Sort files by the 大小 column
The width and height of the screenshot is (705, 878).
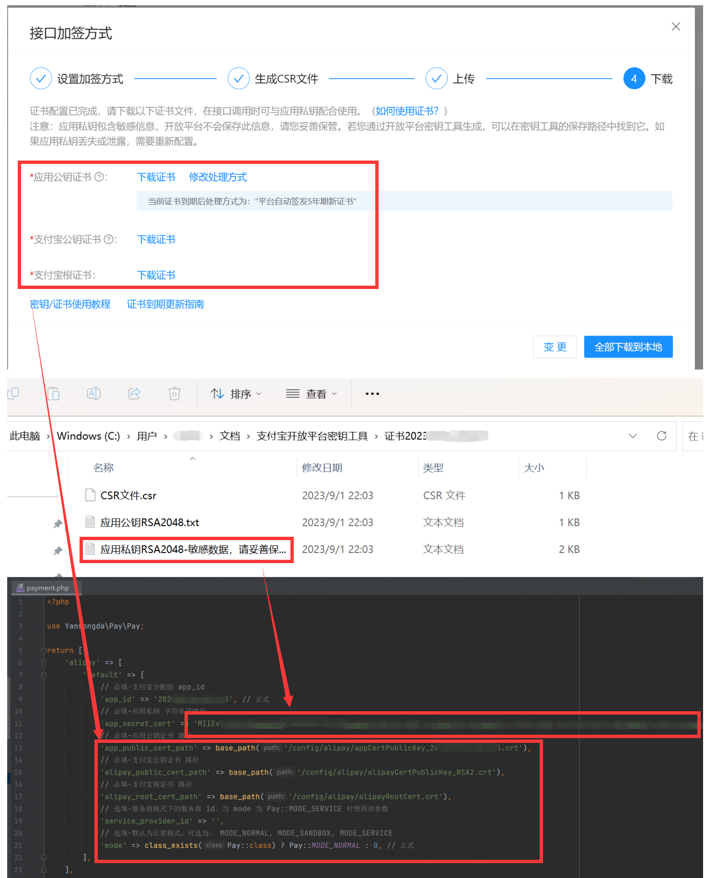[534, 468]
